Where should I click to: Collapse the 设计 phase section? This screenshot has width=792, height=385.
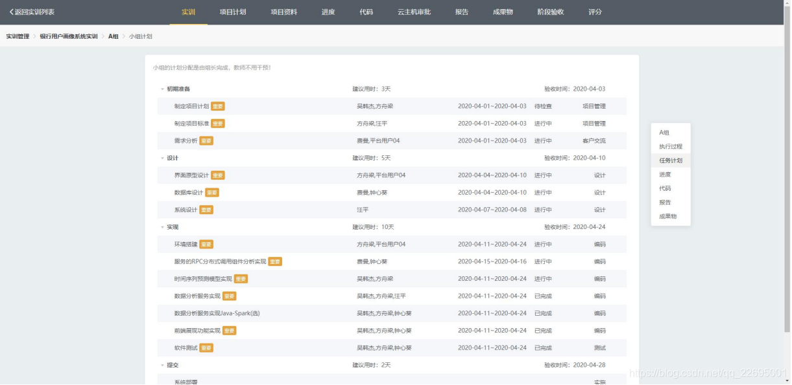(x=162, y=158)
